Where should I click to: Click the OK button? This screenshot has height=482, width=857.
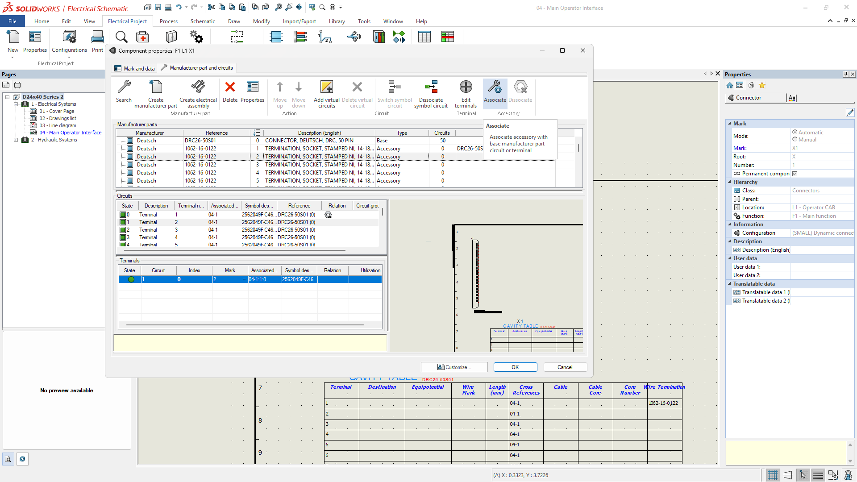(x=515, y=367)
